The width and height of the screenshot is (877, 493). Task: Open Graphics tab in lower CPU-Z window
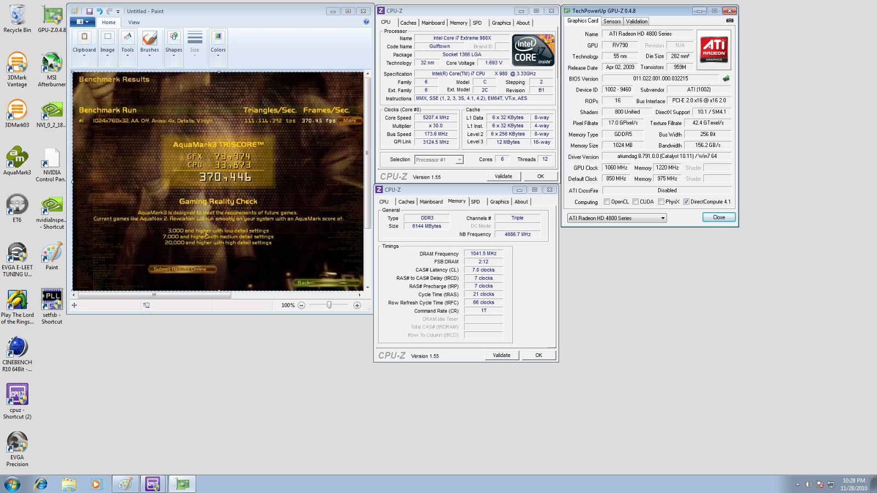point(499,202)
